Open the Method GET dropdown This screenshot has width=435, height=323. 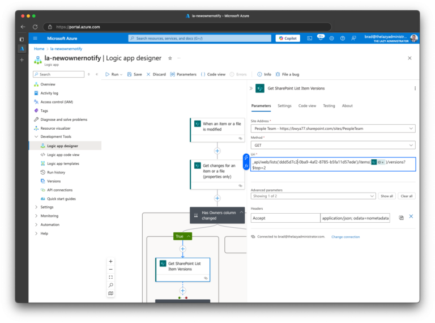coord(333,145)
